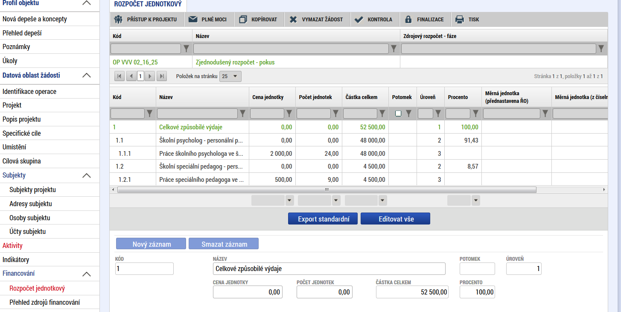Toggle the Potomek filter checkbox

[x=398, y=114]
